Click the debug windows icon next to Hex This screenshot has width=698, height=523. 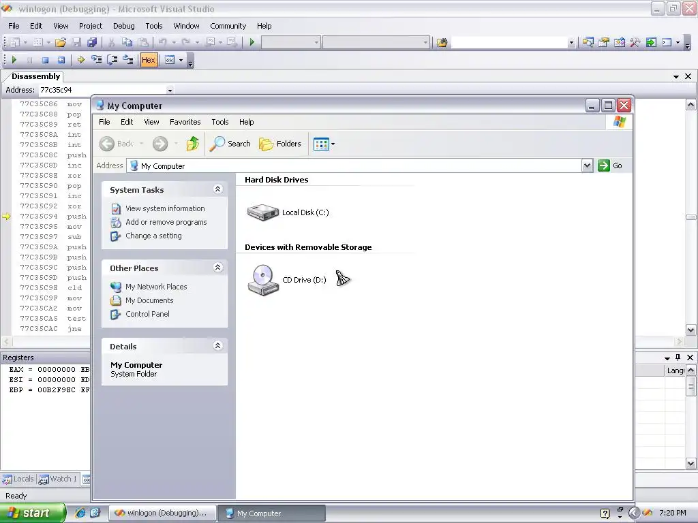coord(170,60)
